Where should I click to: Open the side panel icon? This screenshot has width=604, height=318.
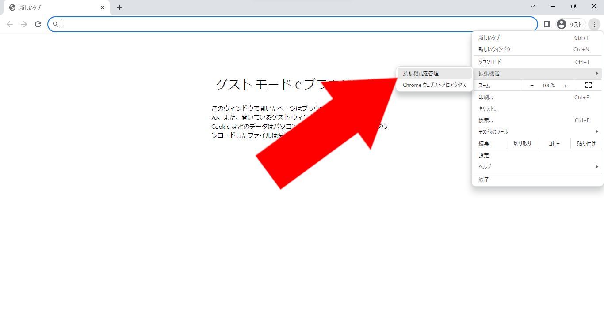pyautogui.click(x=547, y=24)
